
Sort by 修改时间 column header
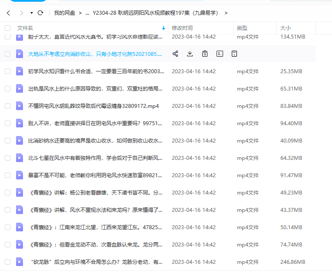click(x=182, y=28)
